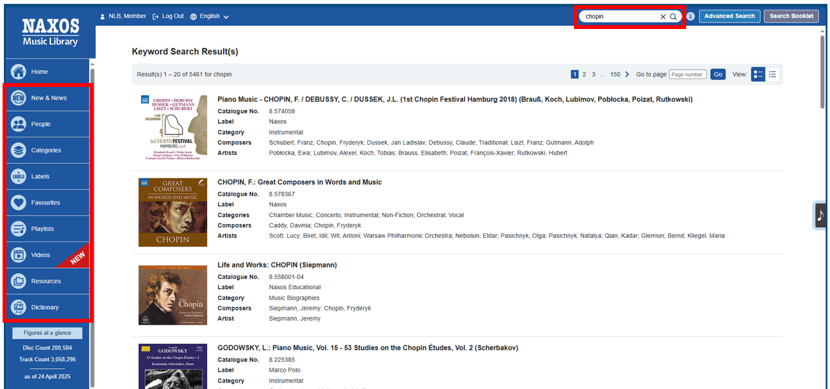Click 'Caddy, Davinia; Chopin, Fryderyk' composers
Viewport: 830px width, 389px height.
point(315,225)
